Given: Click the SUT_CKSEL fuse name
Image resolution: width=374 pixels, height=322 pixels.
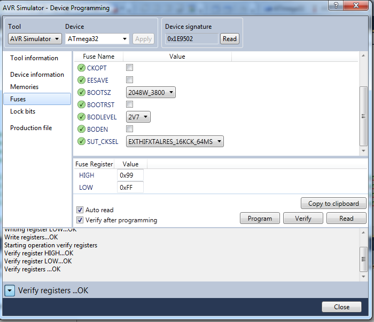Looking at the screenshot, I should [103, 142].
